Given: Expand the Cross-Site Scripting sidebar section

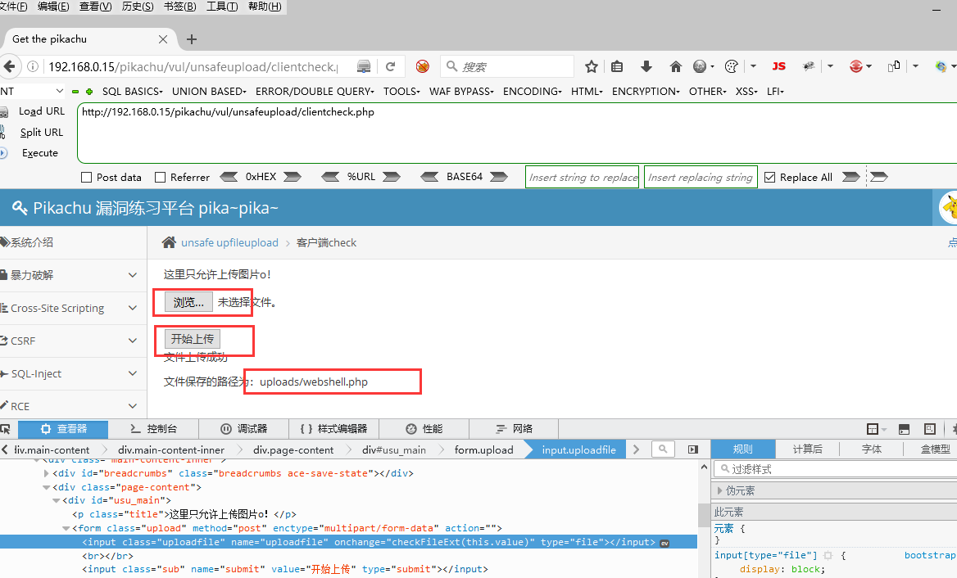Looking at the screenshot, I should click(133, 308).
